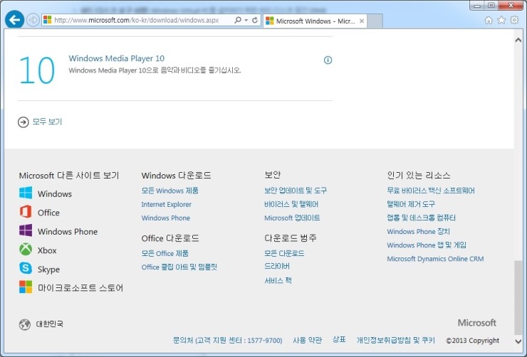The height and width of the screenshot is (357, 527).
Task: Open Microsoft 업데이트 link
Action: 292,218
